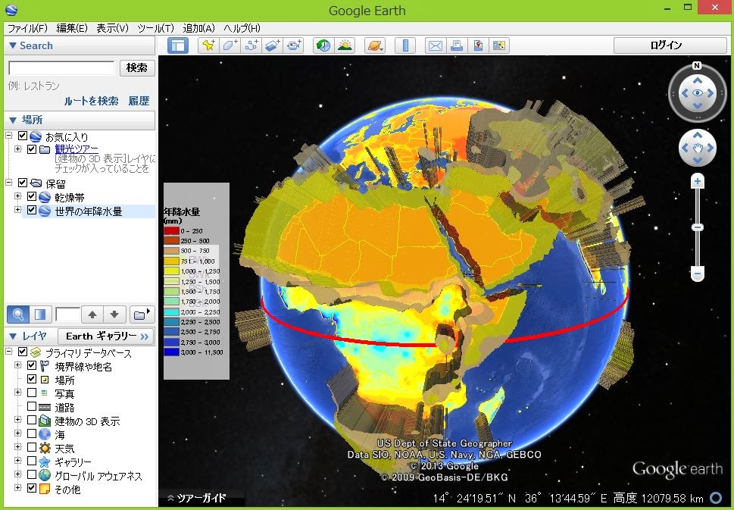The width and height of the screenshot is (734, 510).
Task: Click the add folder icon in Places panel
Action: (x=142, y=314)
